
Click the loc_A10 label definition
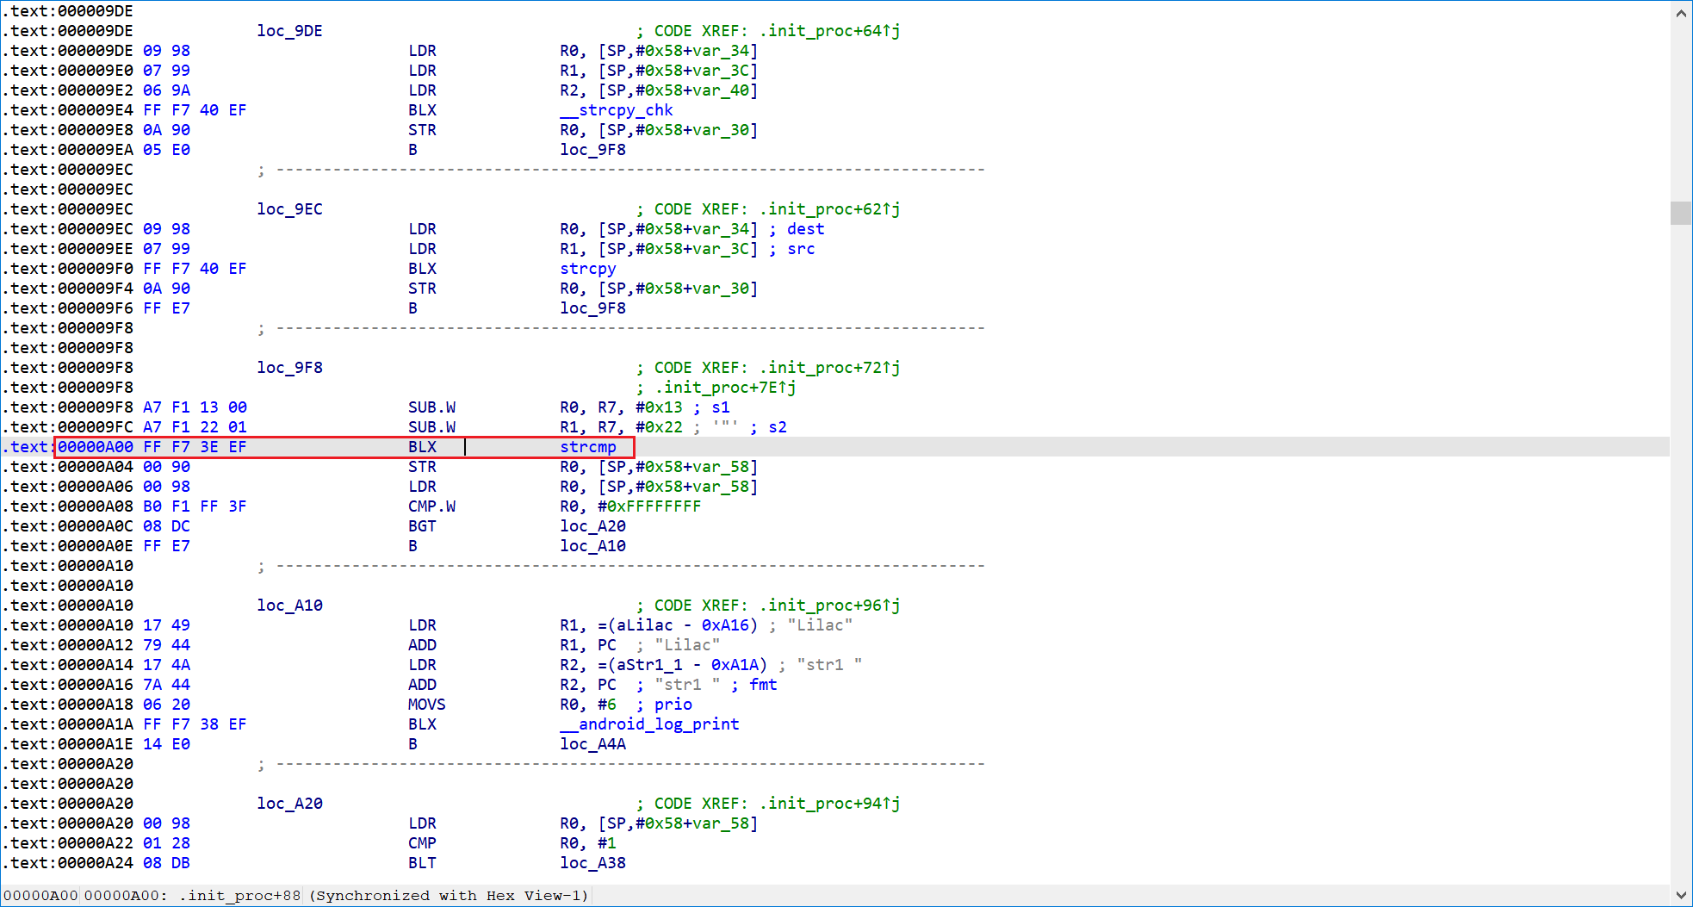(289, 606)
